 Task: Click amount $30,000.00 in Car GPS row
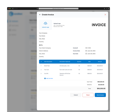[100, 73]
